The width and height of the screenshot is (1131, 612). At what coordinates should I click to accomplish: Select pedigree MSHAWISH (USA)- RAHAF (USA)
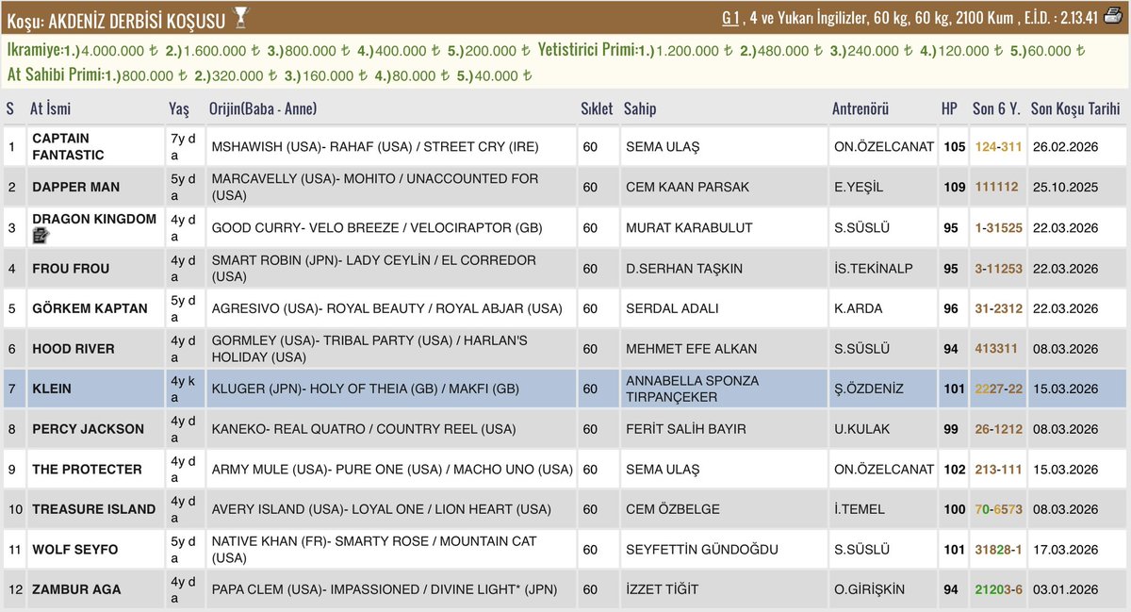click(313, 146)
